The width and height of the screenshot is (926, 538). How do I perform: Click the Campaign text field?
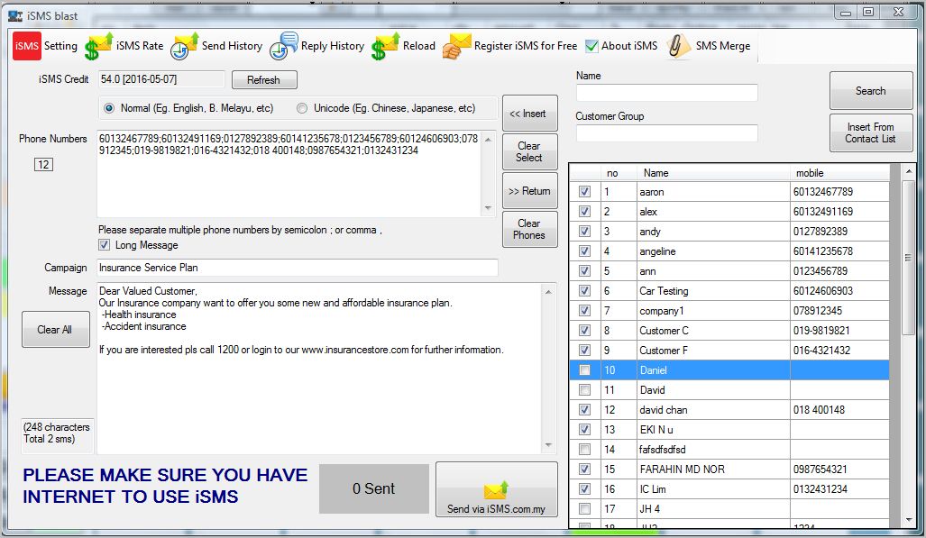click(297, 268)
